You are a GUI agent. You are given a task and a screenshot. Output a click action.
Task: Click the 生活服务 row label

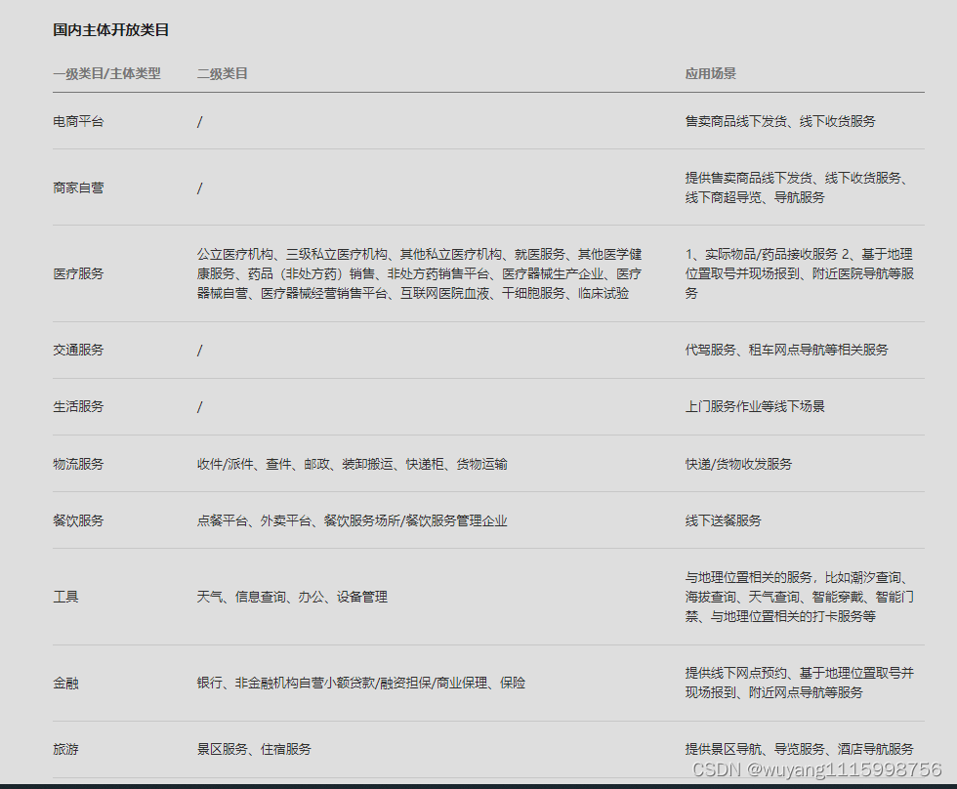pyautogui.click(x=78, y=406)
